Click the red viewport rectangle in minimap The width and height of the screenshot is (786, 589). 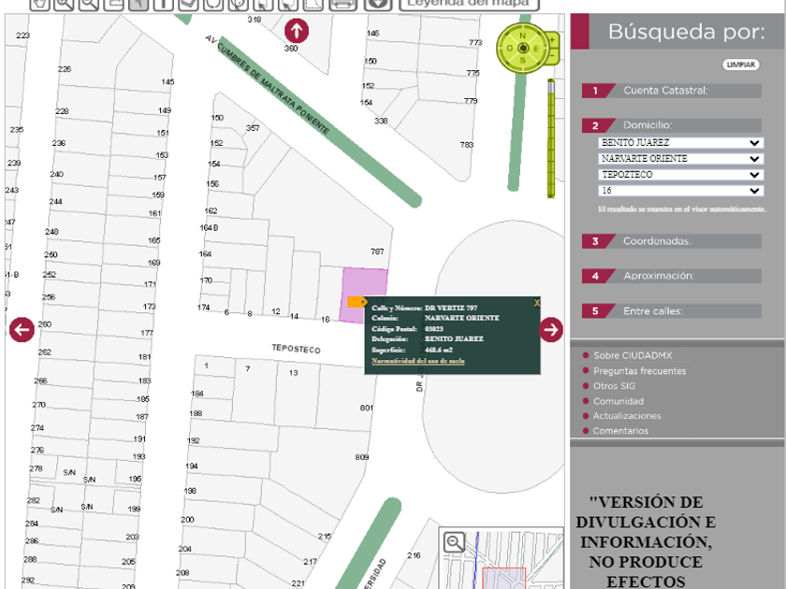tap(503, 579)
